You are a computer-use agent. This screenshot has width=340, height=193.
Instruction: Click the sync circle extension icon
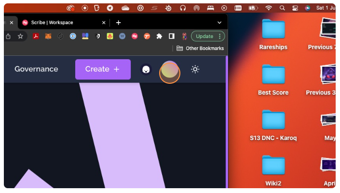click(x=60, y=36)
